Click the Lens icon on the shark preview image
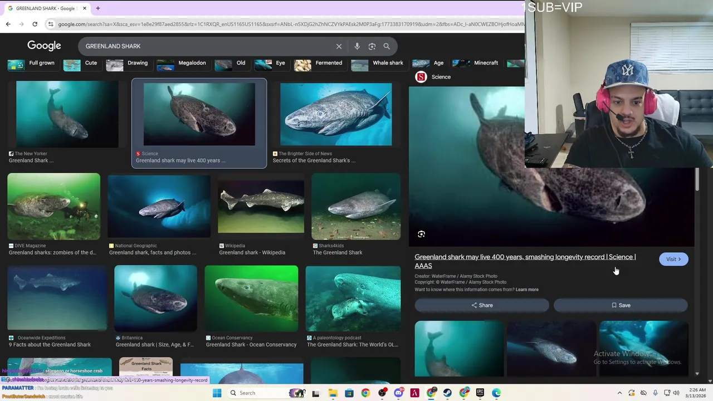 coord(421,234)
